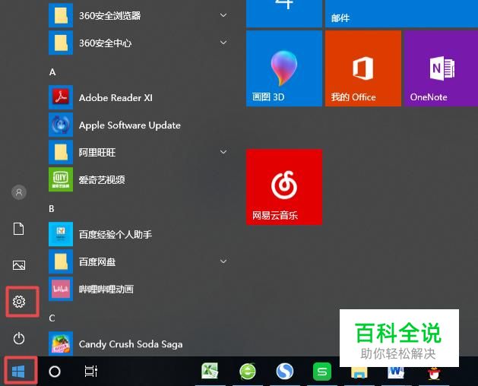This screenshot has width=478, height=386.
Task: Expand the 百度网盘 folder chevron
Action: (x=223, y=261)
